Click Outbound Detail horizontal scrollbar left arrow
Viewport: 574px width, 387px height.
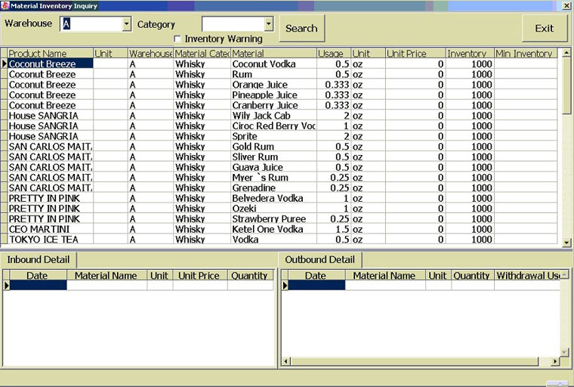[286, 361]
